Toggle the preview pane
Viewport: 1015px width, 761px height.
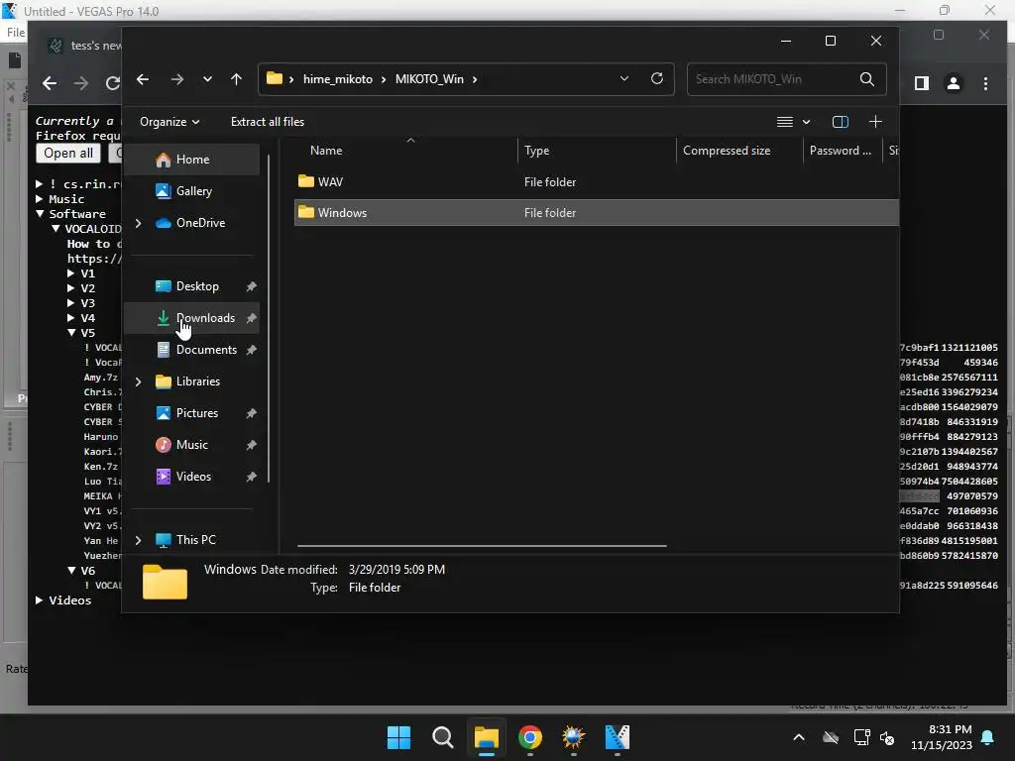click(x=841, y=122)
